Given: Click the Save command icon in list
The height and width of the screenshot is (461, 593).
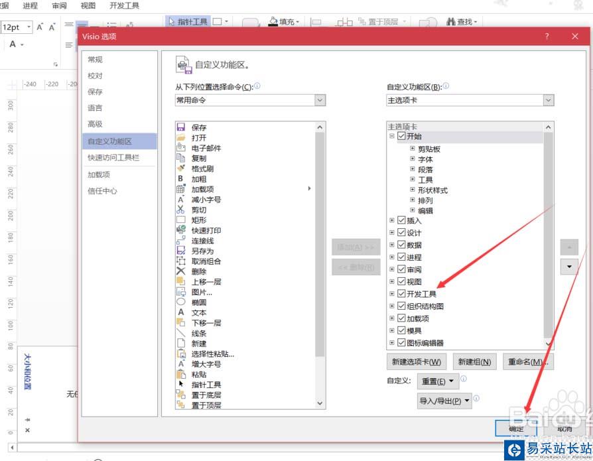Looking at the screenshot, I should click(x=181, y=127).
